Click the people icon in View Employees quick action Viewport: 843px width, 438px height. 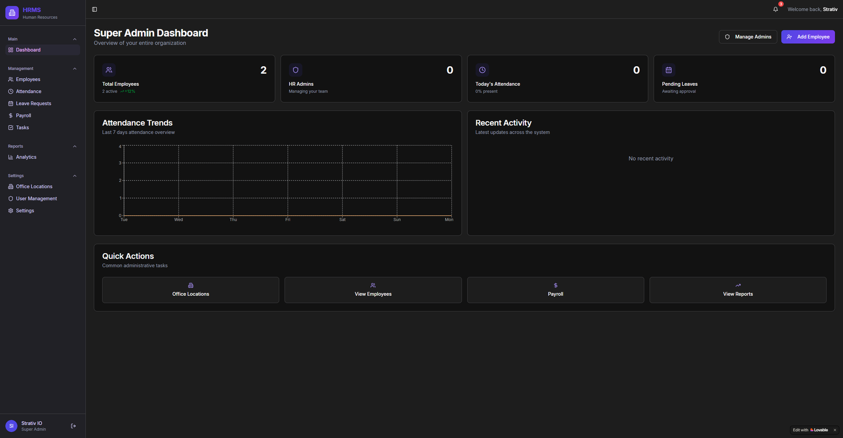(373, 285)
